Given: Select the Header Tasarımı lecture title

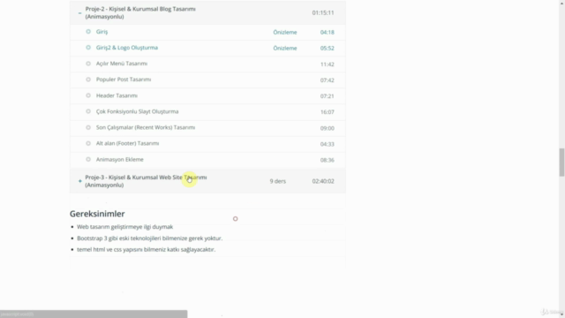Looking at the screenshot, I should [117, 95].
